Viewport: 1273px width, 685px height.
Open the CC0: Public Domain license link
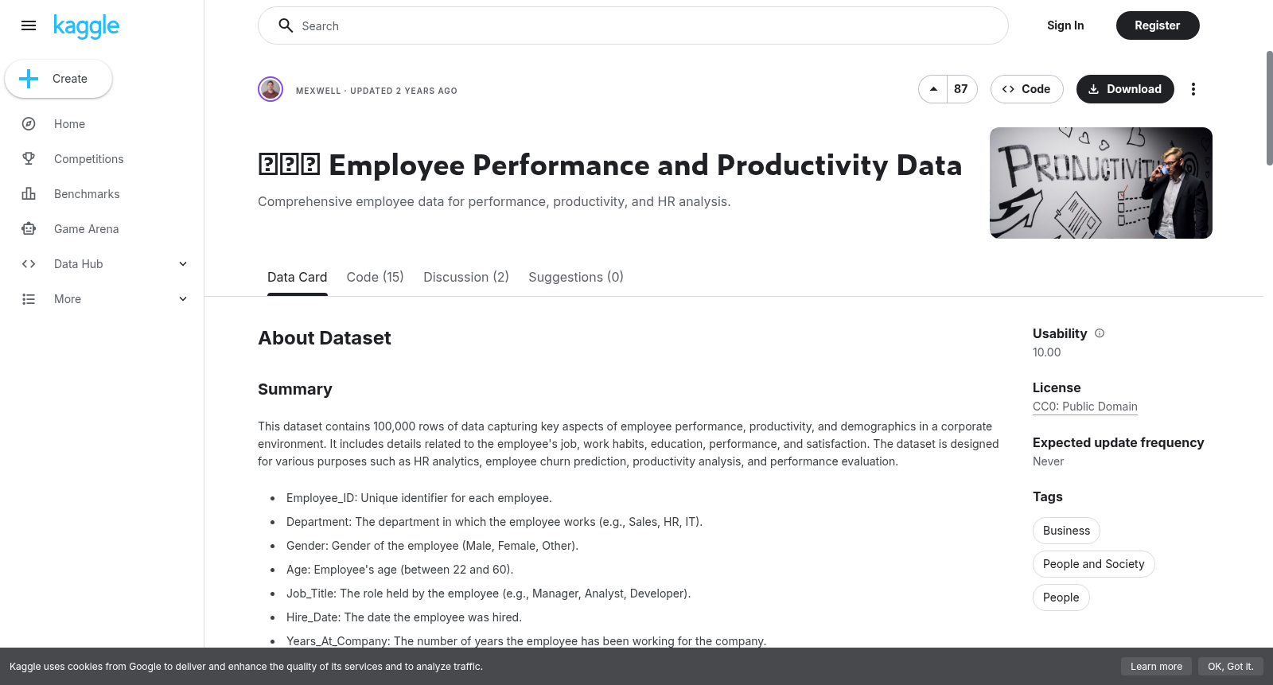click(1085, 407)
